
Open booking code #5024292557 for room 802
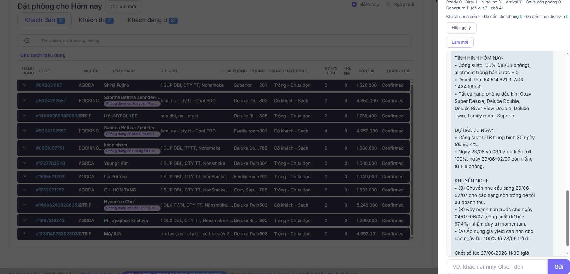click(51, 101)
